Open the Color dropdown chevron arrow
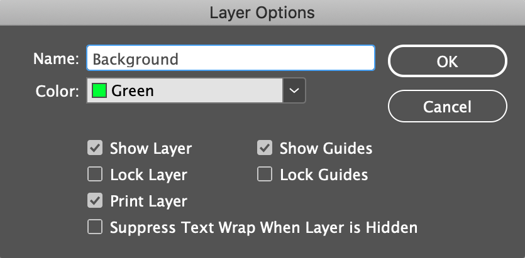This screenshot has height=258, width=525. point(294,90)
